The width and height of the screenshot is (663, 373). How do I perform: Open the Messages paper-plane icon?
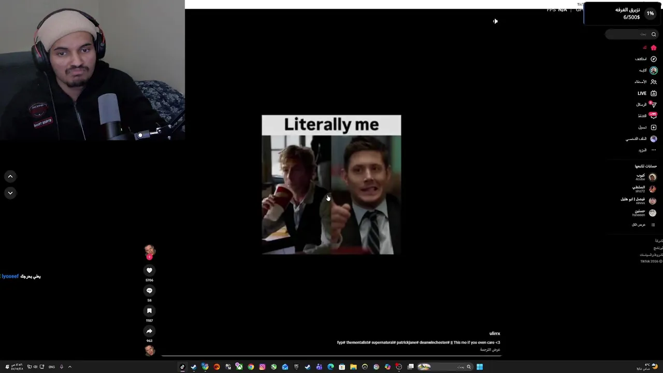point(654,105)
